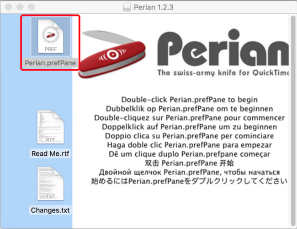This screenshot has width=297, height=229.
Task: Click the French Double-cliquez instruction line
Action: point(190,117)
